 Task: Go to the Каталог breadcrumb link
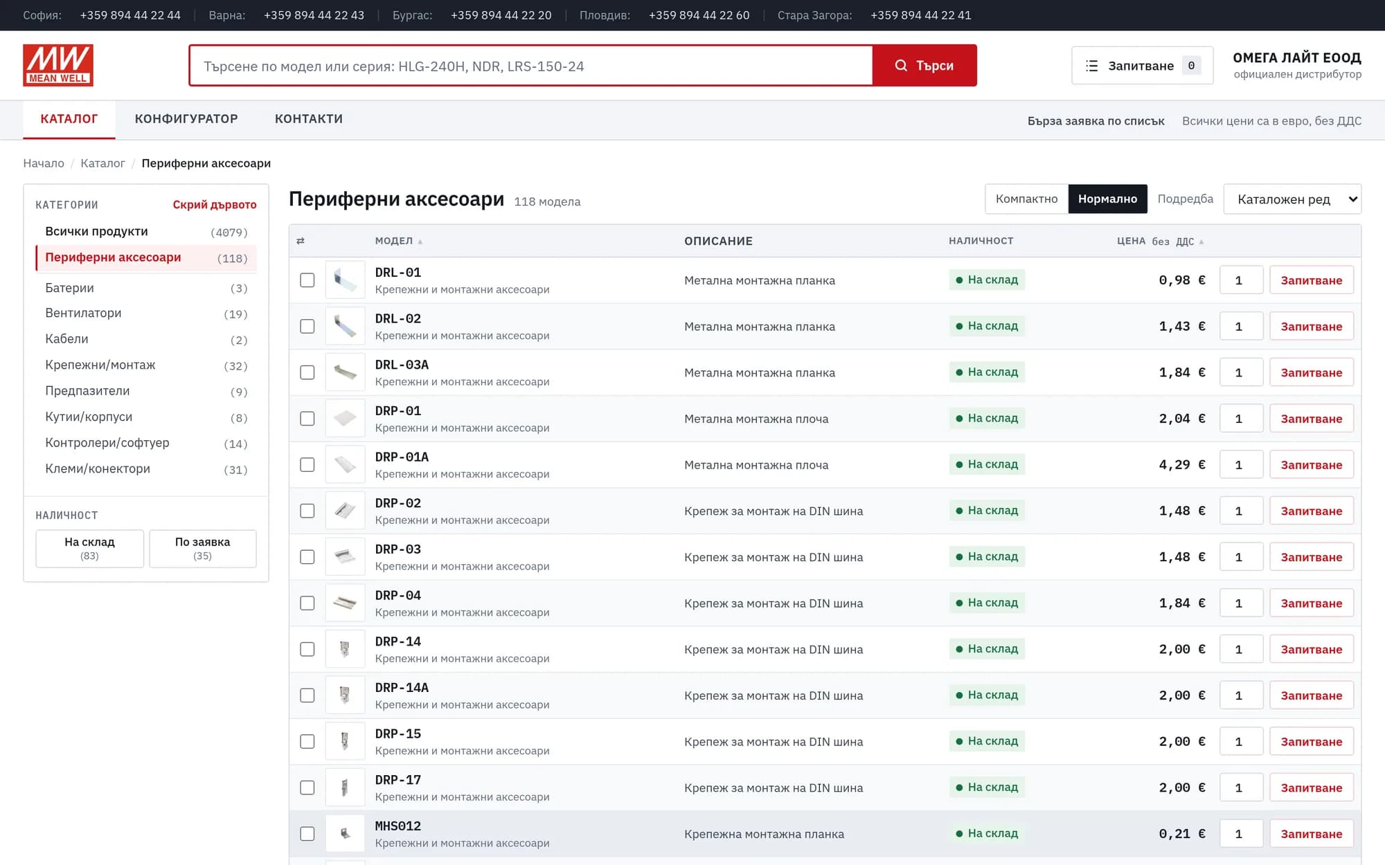pyautogui.click(x=102, y=163)
